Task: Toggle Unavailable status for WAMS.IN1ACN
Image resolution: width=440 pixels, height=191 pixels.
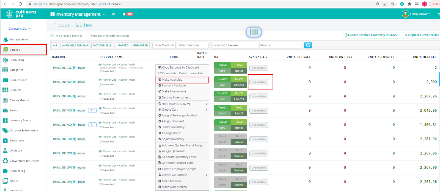Action: click(259, 111)
